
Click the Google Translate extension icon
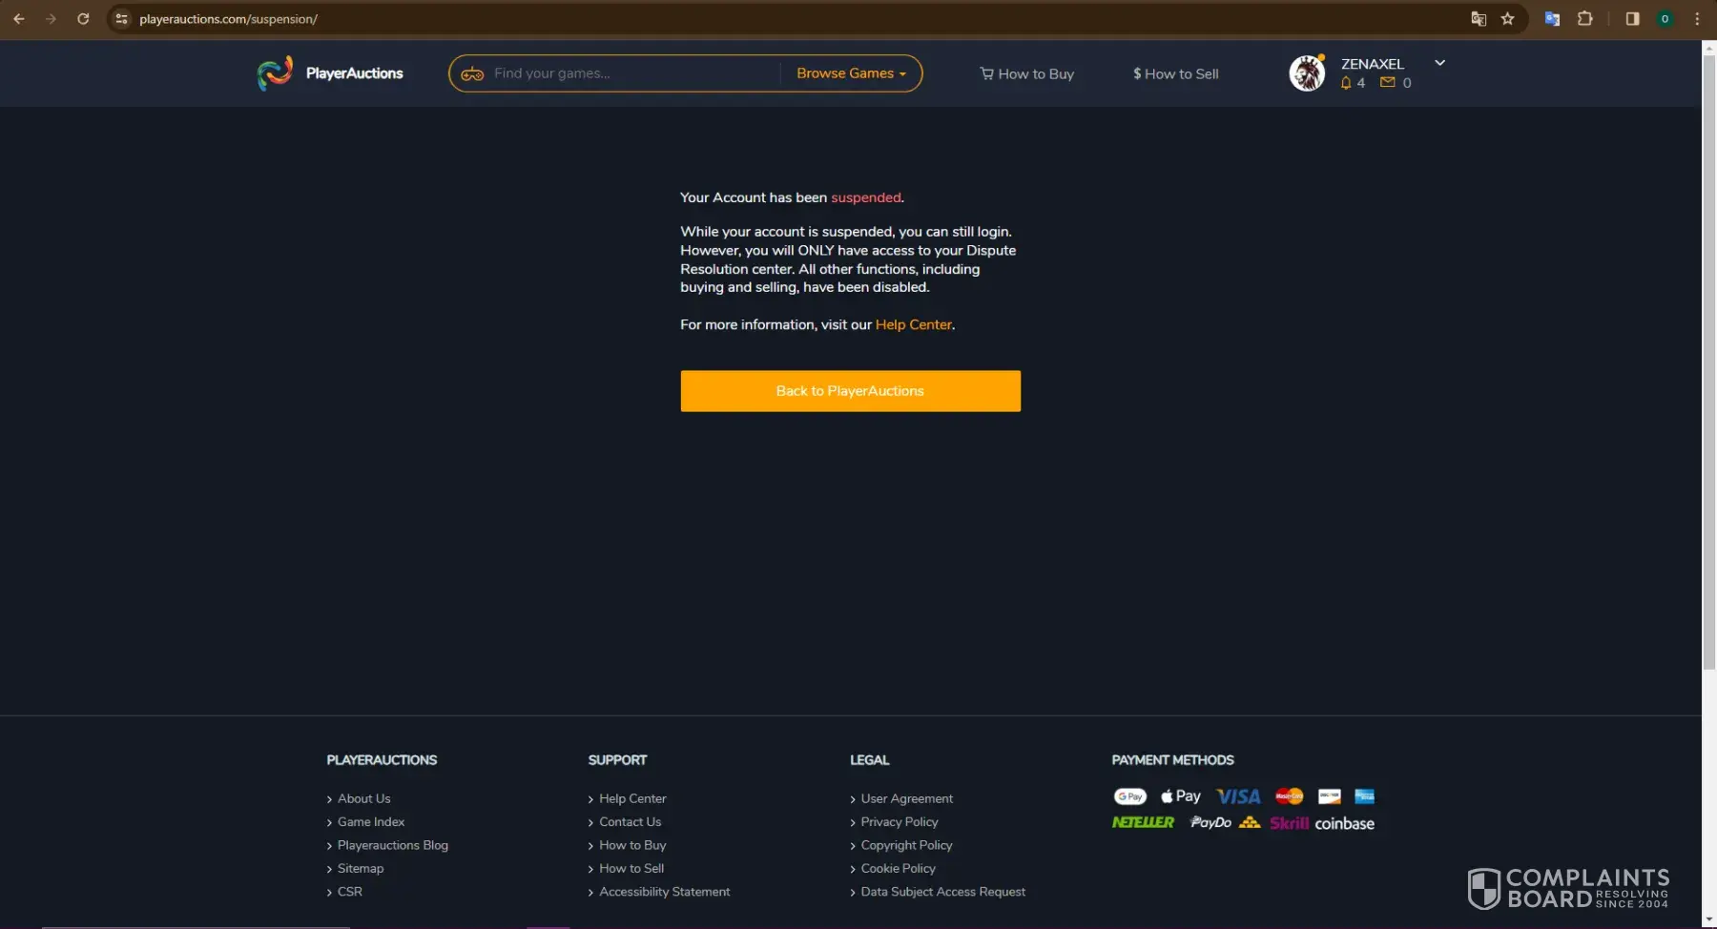(x=1552, y=19)
